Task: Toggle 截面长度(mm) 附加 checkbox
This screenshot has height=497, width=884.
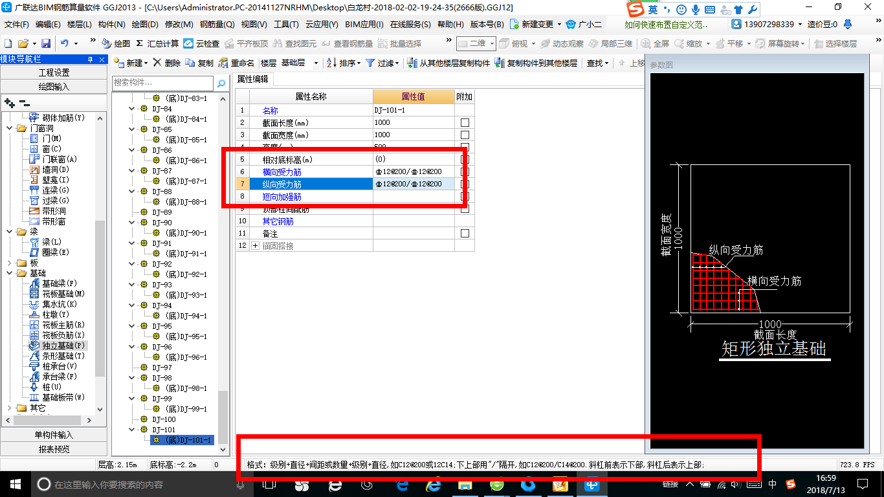Action: tap(464, 122)
